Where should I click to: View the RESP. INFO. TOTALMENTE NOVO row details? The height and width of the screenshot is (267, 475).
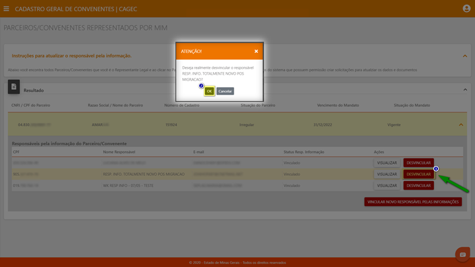coord(387,174)
